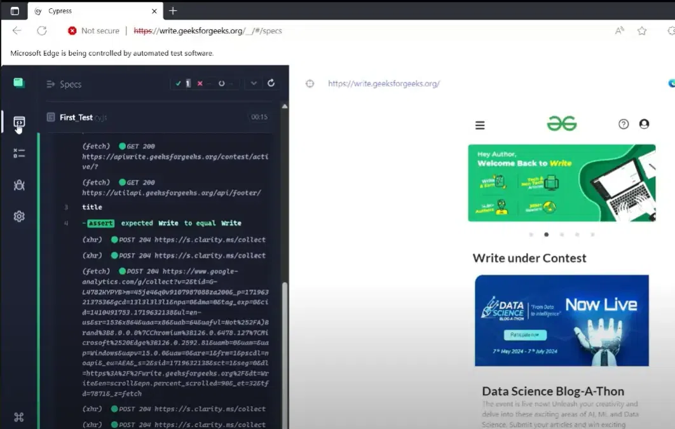Open test runner options chevron dropdown
This screenshot has height=429, width=675.
point(254,83)
